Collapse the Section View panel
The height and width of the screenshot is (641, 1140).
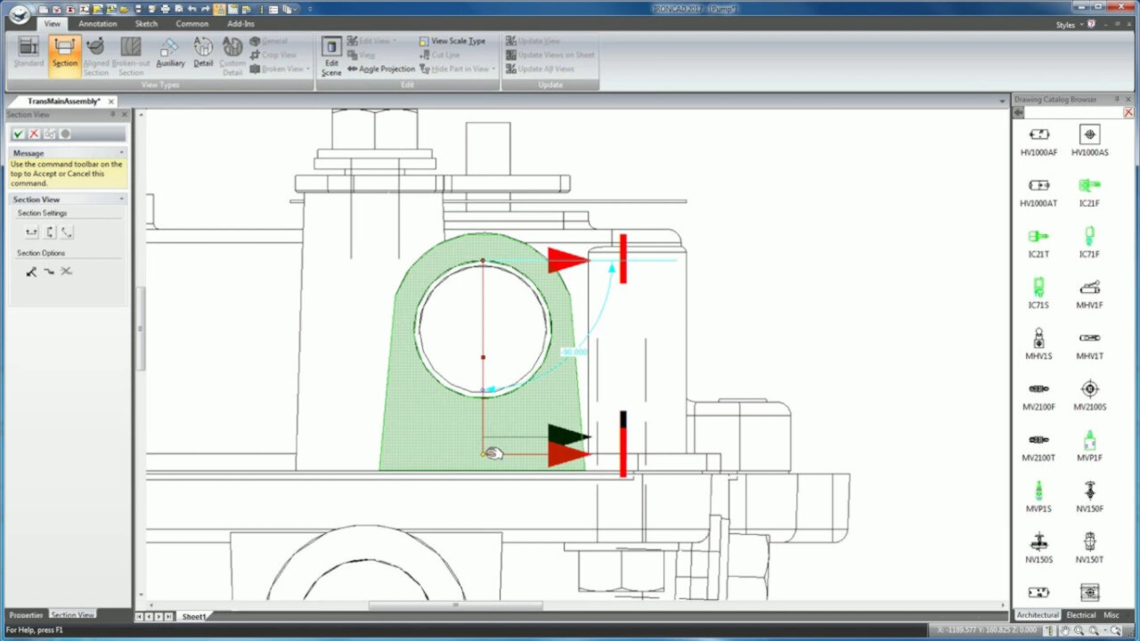point(123,199)
